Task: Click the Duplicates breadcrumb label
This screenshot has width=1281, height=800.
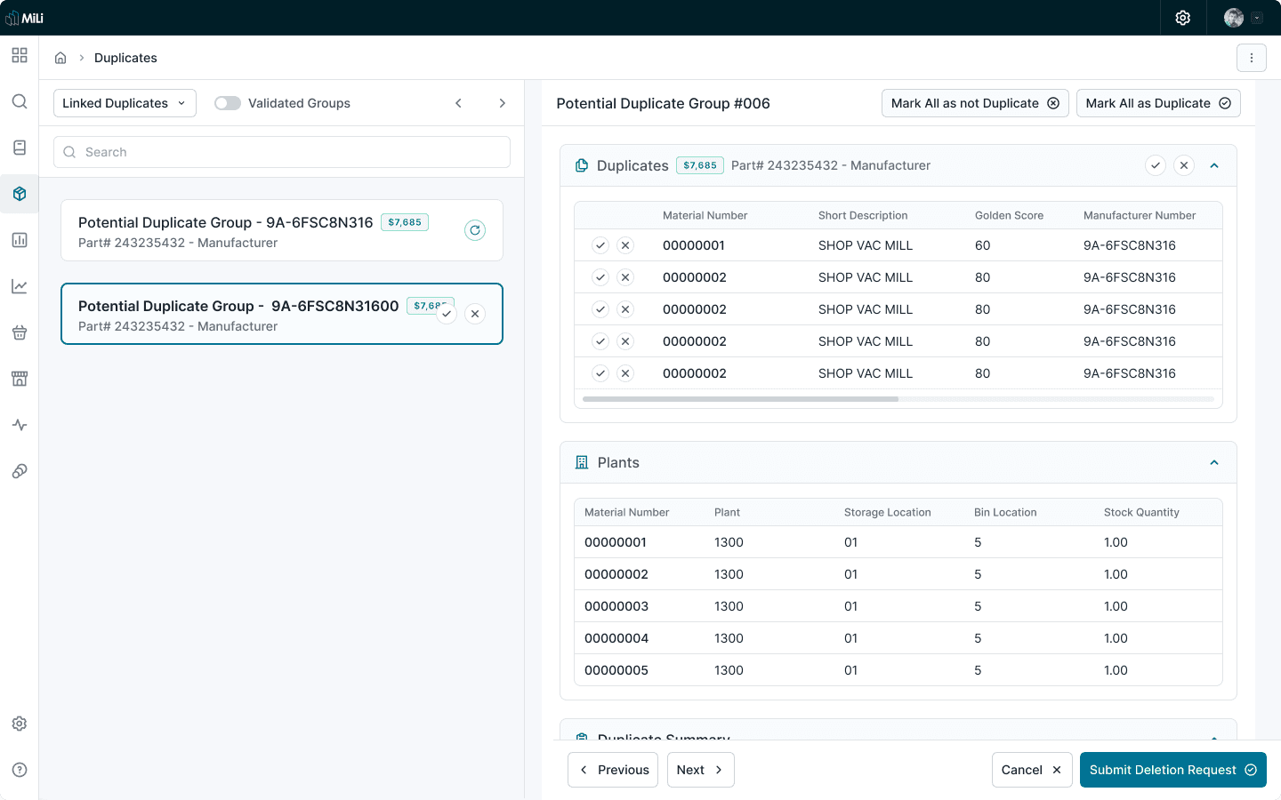Action: pos(125,58)
